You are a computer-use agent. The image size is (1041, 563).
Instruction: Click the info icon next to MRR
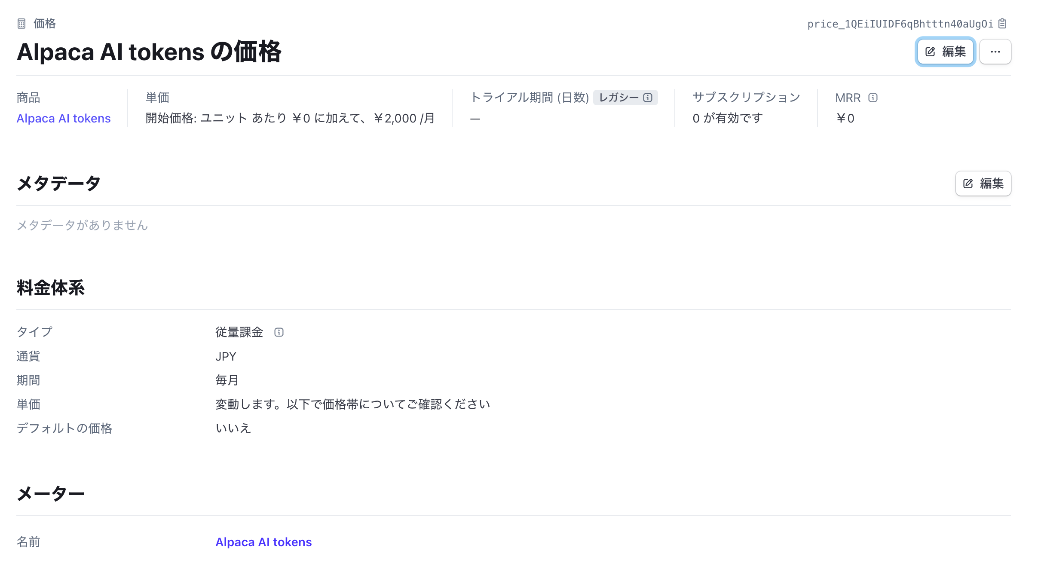pyautogui.click(x=873, y=98)
